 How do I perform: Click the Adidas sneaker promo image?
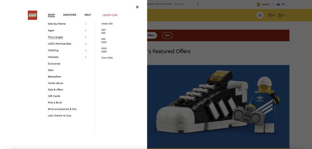pos(218,106)
